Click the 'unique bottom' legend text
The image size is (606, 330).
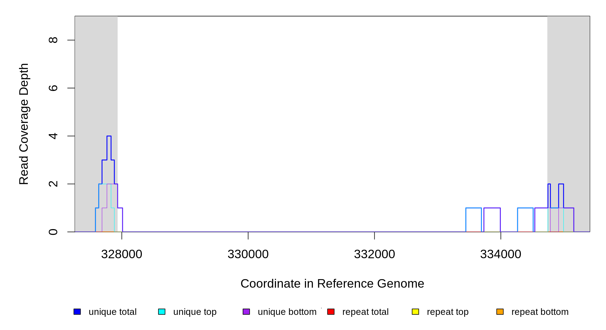tap(287, 312)
